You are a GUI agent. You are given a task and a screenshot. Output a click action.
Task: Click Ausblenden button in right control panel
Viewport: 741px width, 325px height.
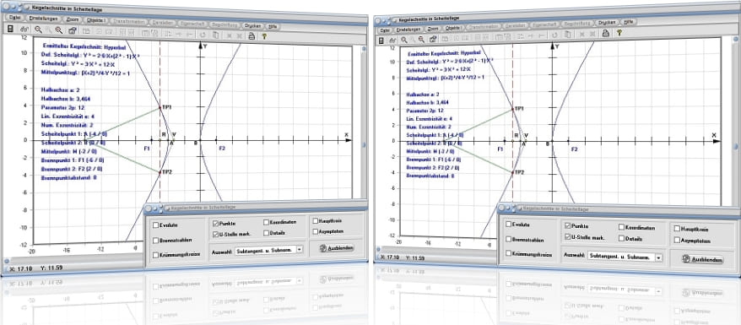[703, 259]
